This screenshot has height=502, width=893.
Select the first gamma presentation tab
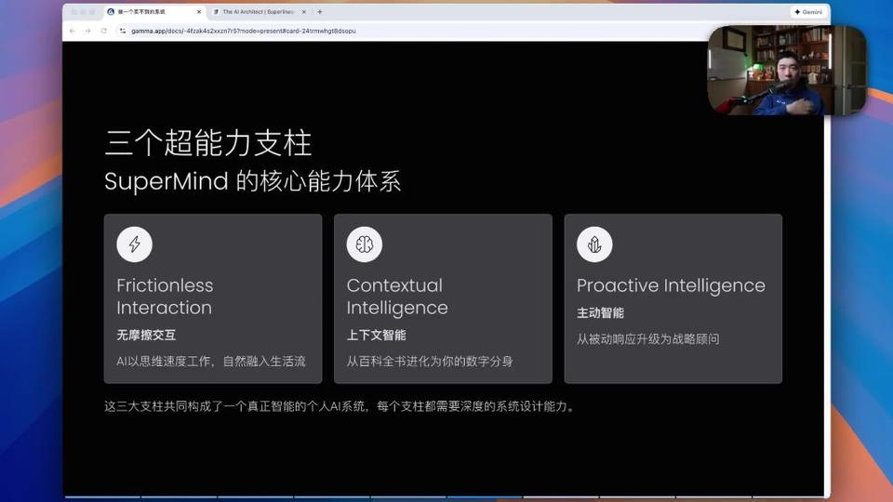coord(154,11)
